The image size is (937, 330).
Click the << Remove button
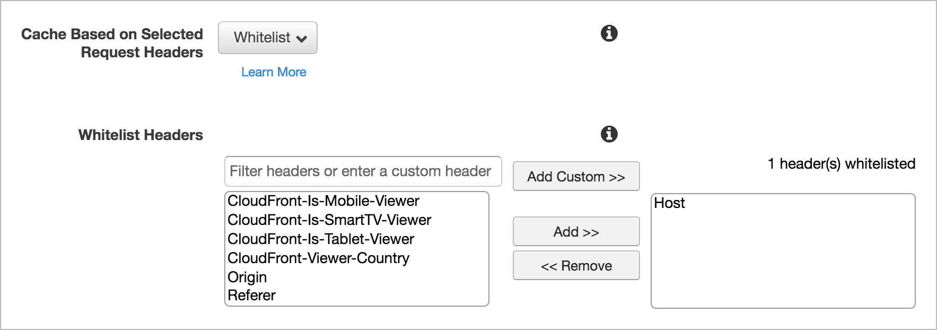point(576,266)
